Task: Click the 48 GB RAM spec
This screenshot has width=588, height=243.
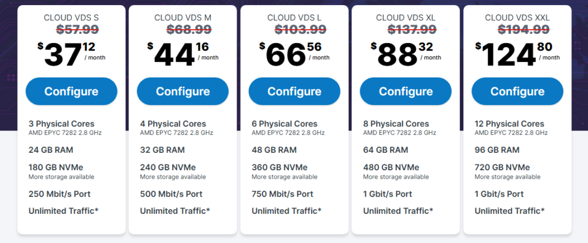Action: click(274, 150)
